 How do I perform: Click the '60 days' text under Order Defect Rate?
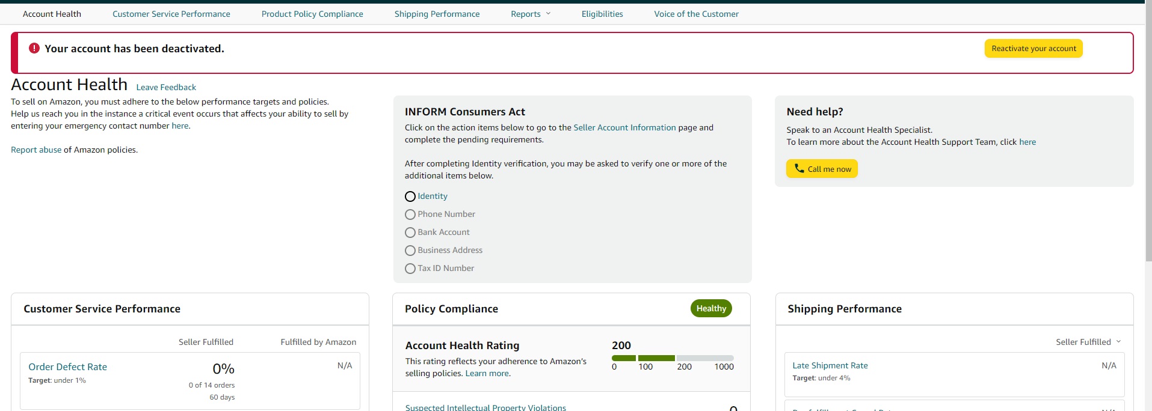click(222, 397)
